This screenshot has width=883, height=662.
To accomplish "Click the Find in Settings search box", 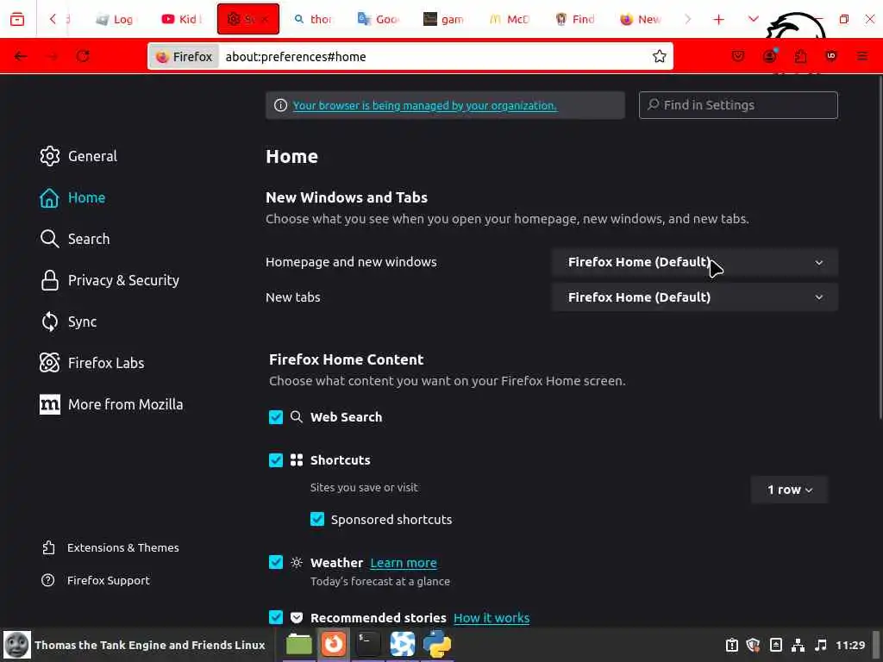I will 738,105.
